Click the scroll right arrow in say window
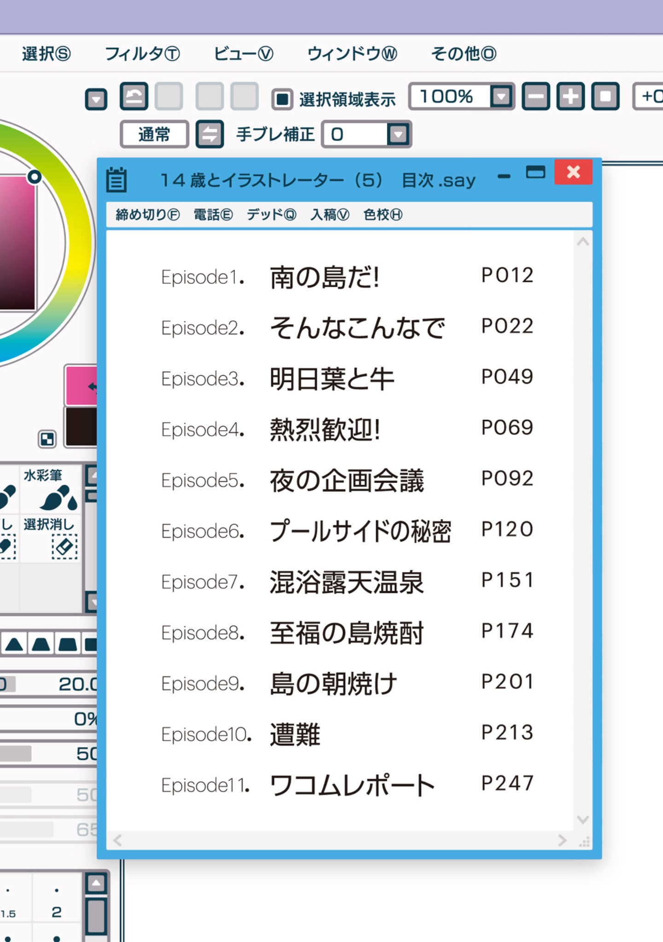Viewport: 663px width, 942px height. pos(562,841)
